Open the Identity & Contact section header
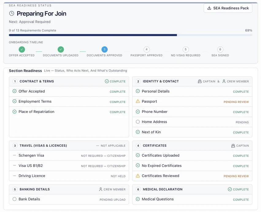 (192, 81)
